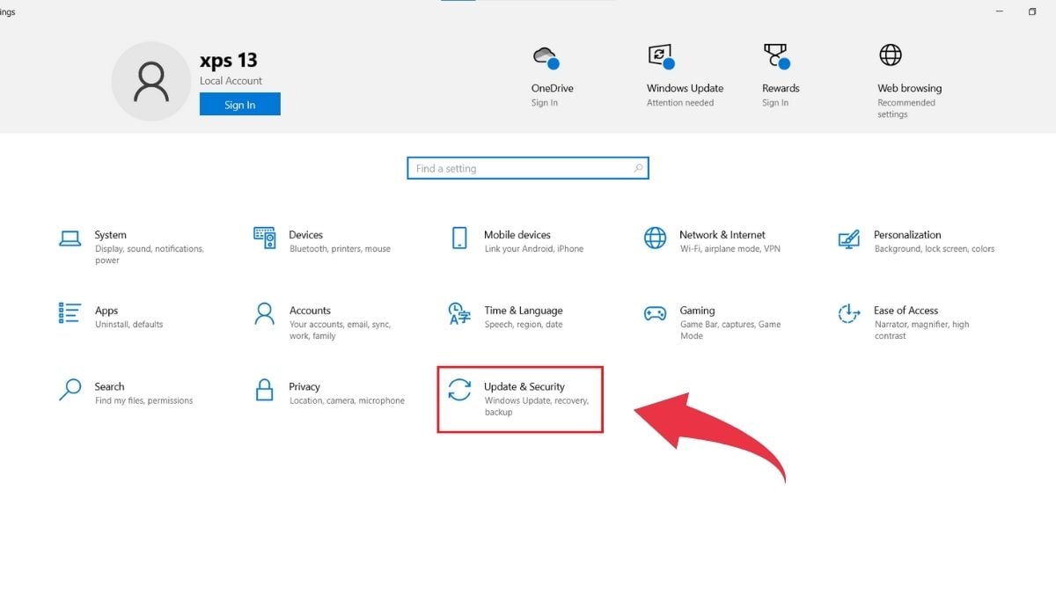1056x594 pixels.
Task: Click the Rewards trophy icon
Action: [x=776, y=56]
